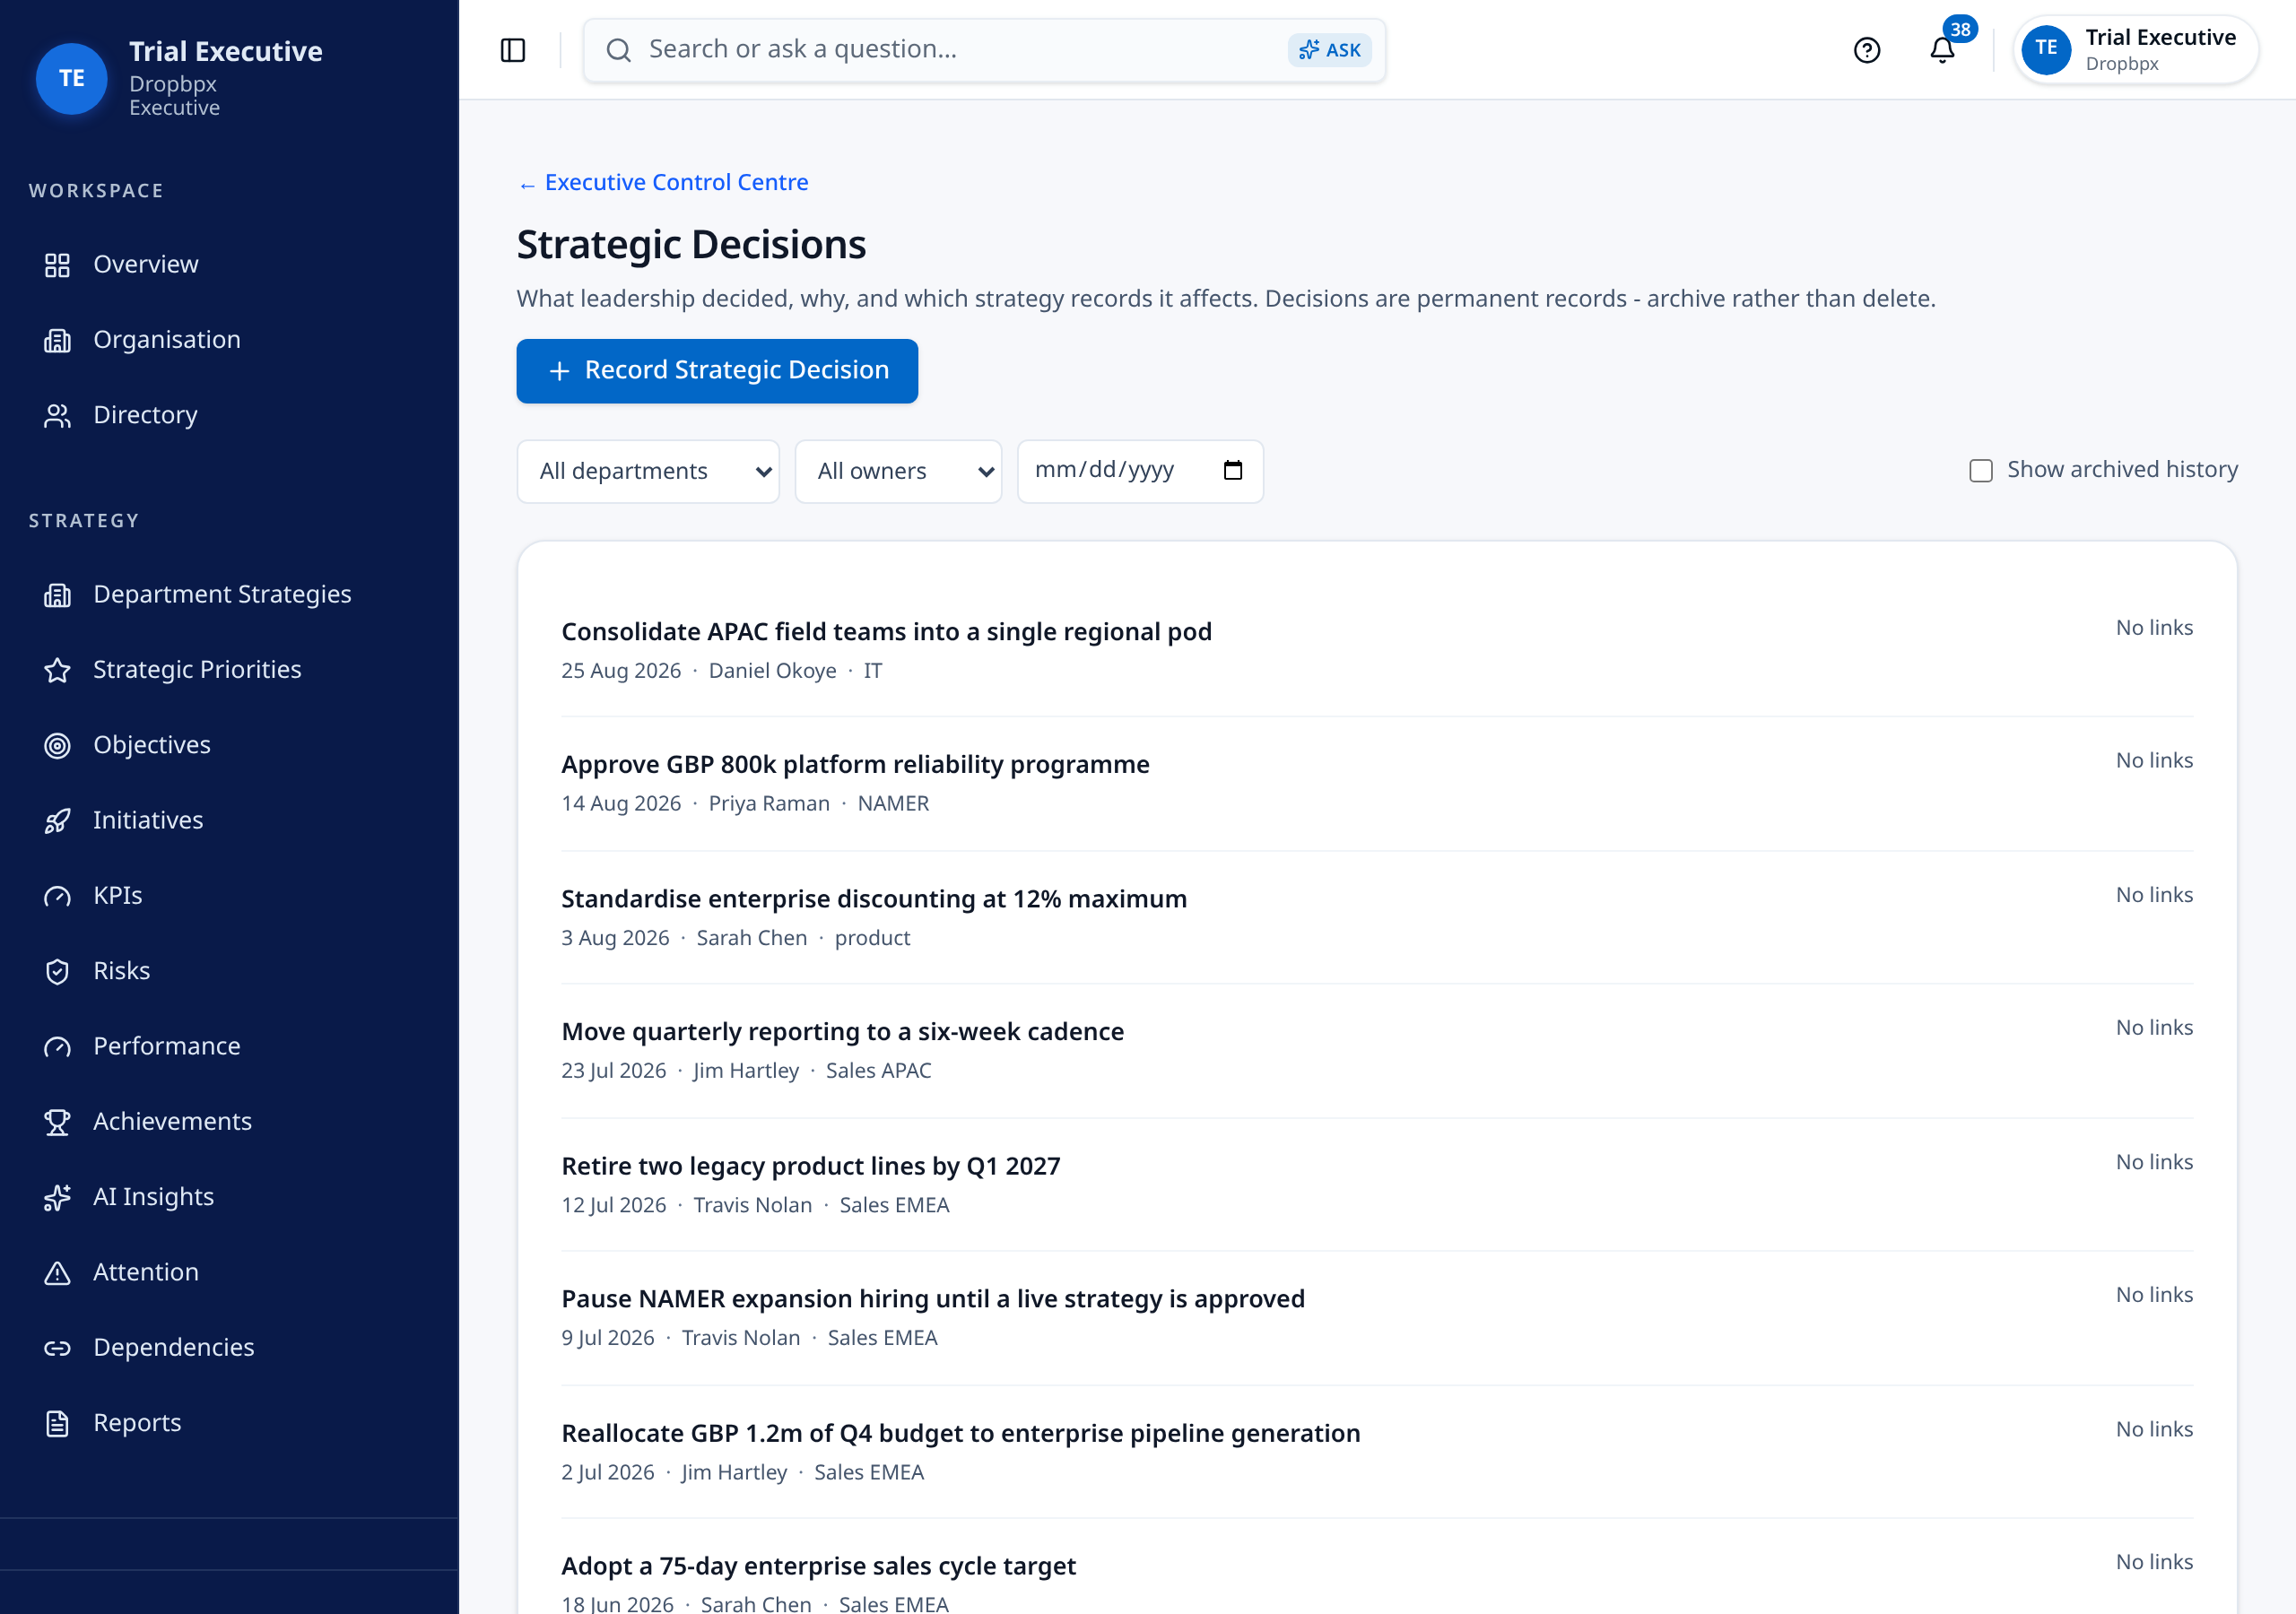Click the search magnifier icon
Image resolution: width=2296 pixels, height=1614 pixels.
click(619, 50)
